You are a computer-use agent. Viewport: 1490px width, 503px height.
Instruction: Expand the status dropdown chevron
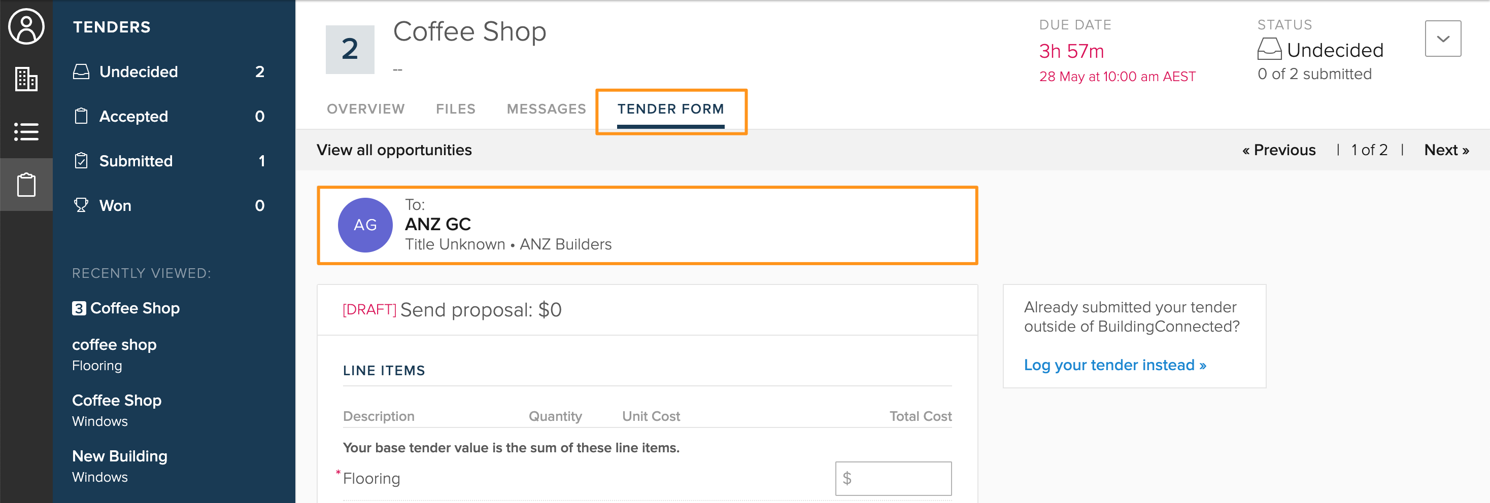pyautogui.click(x=1443, y=39)
